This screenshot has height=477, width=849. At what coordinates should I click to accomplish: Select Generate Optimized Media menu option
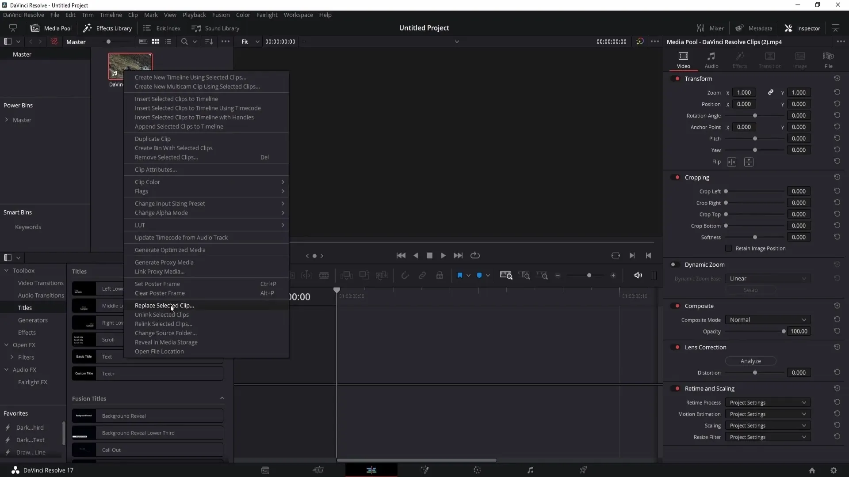click(170, 249)
